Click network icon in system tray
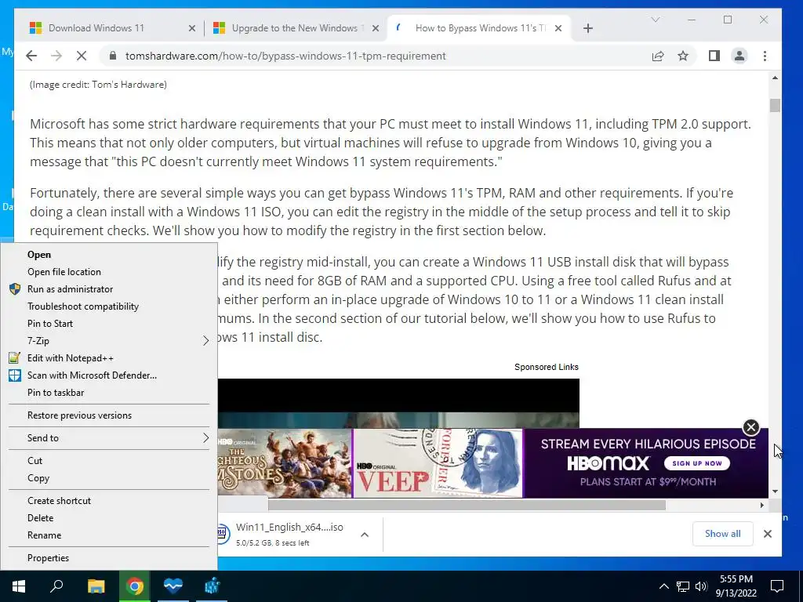The height and width of the screenshot is (602, 803). click(683, 586)
